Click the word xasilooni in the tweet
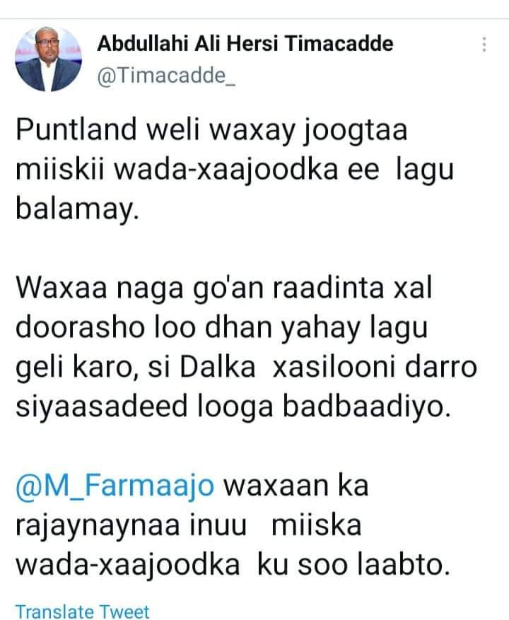This screenshot has height=620, width=509. click(x=334, y=367)
